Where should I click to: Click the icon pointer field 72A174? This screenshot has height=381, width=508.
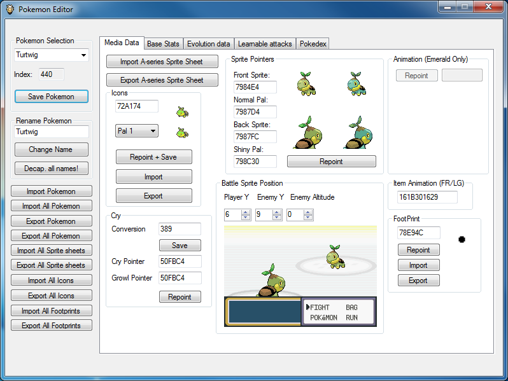tap(136, 106)
